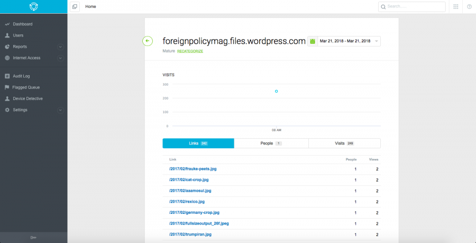Open the /2017/02/fullsizeoutput_26f.jpeg link
The image size is (476, 243).
(199, 223)
